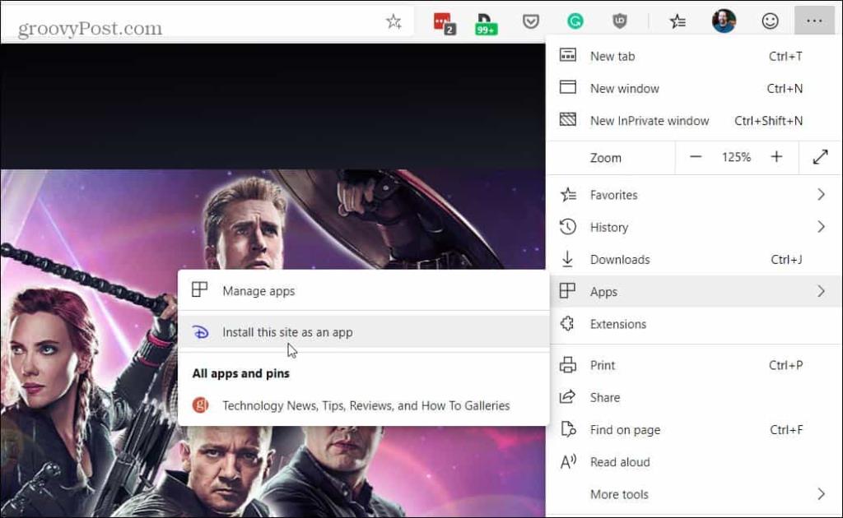Open the extension showing 99+ badge
This screenshot has height=518, width=843.
[486, 24]
